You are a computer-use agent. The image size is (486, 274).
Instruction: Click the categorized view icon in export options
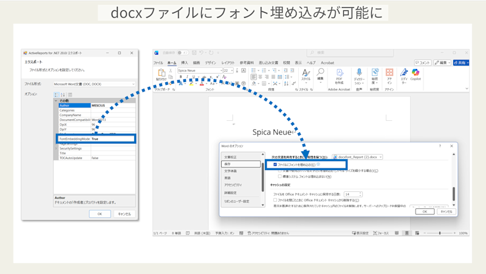(56, 95)
